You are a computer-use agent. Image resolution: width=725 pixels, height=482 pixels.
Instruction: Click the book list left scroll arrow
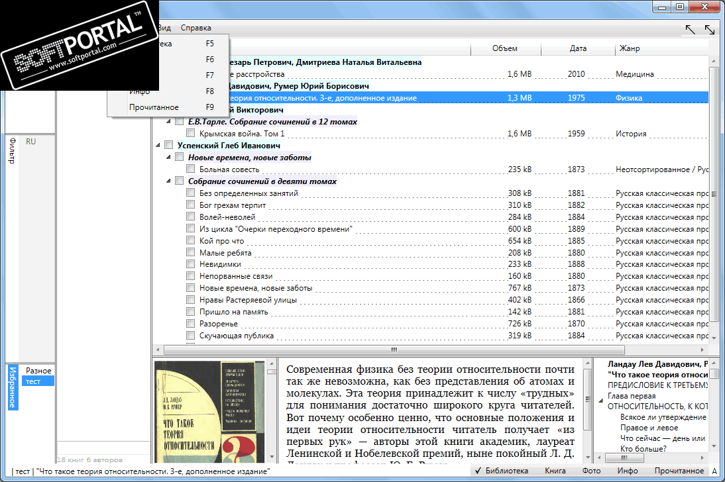pyautogui.click(x=158, y=350)
